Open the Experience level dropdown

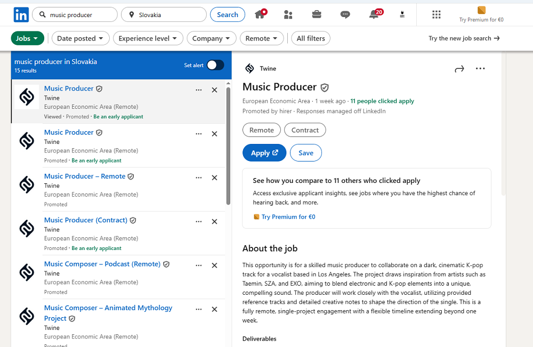[148, 38]
